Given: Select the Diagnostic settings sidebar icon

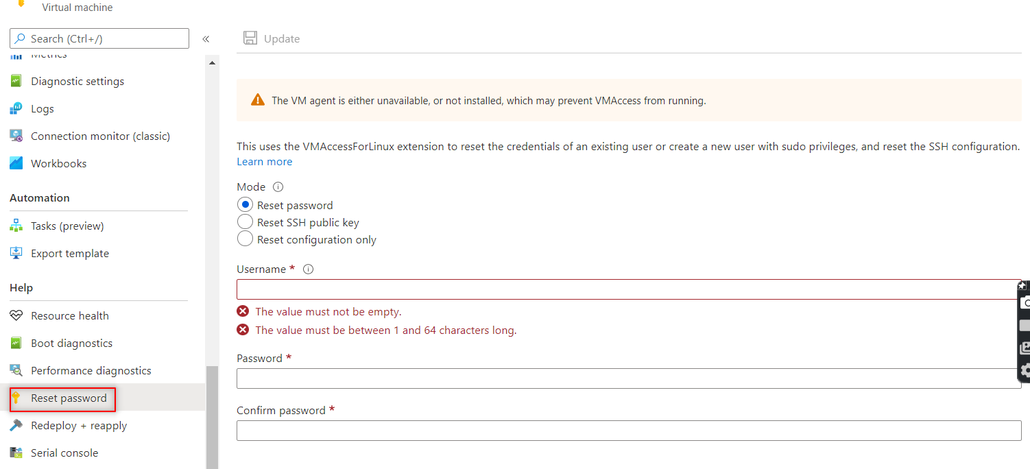Looking at the screenshot, I should point(16,80).
